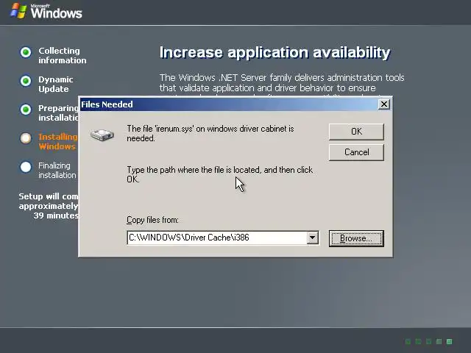Click the Windows flag logo
This screenshot has width=471, height=353.
pos(18,11)
